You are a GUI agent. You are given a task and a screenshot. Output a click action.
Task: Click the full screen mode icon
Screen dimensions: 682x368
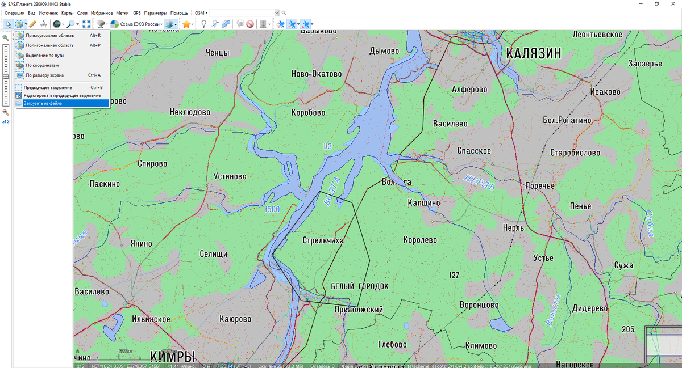pyautogui.click(x=86, y=24)
